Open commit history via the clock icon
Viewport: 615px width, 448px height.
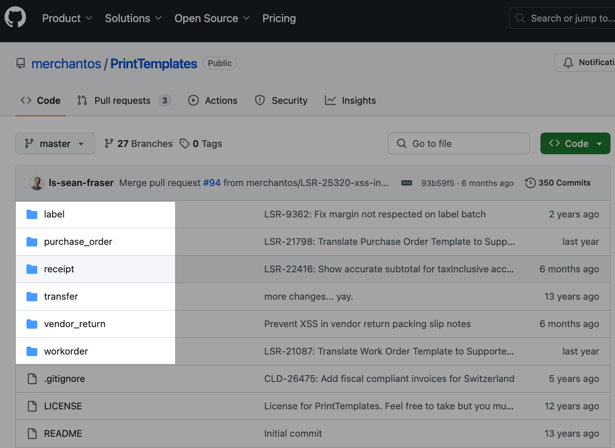point(530,183)
